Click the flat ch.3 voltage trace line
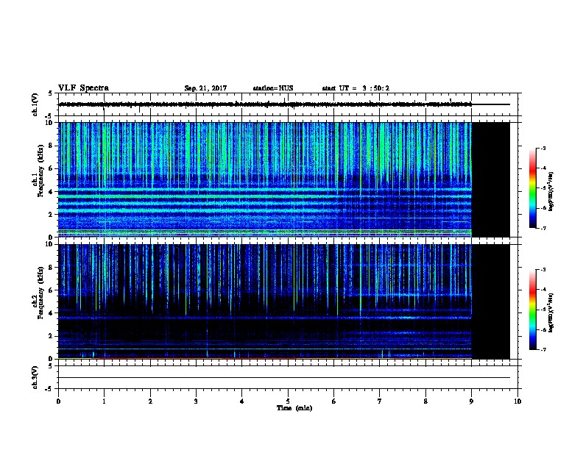Screen dimensions: 583x450 pyautogui.click(x=284, y=378)
